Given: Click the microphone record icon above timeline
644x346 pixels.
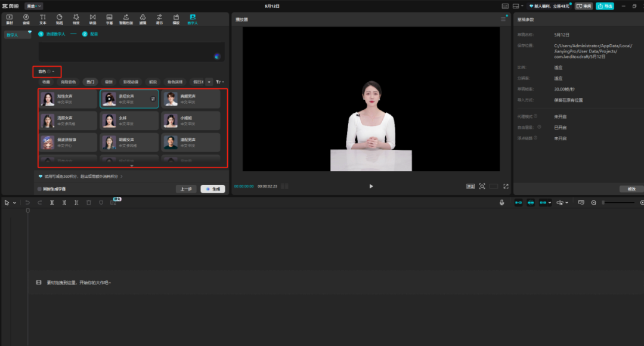Looking at the screenshot, I should coord(502,203).
